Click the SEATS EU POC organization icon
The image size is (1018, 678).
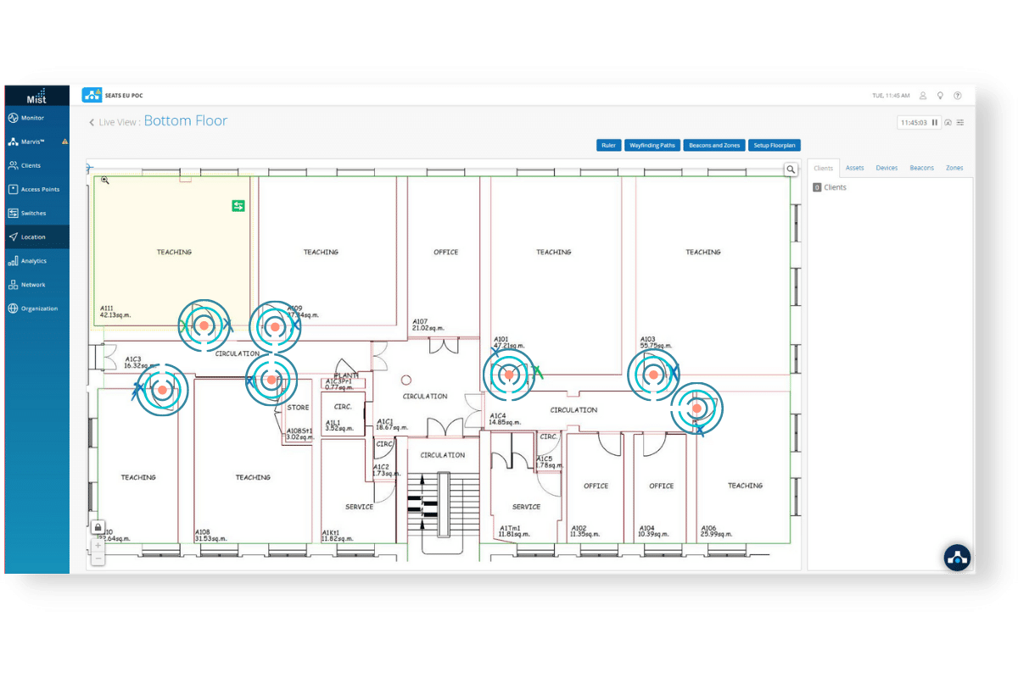click(x=92, y=95)
